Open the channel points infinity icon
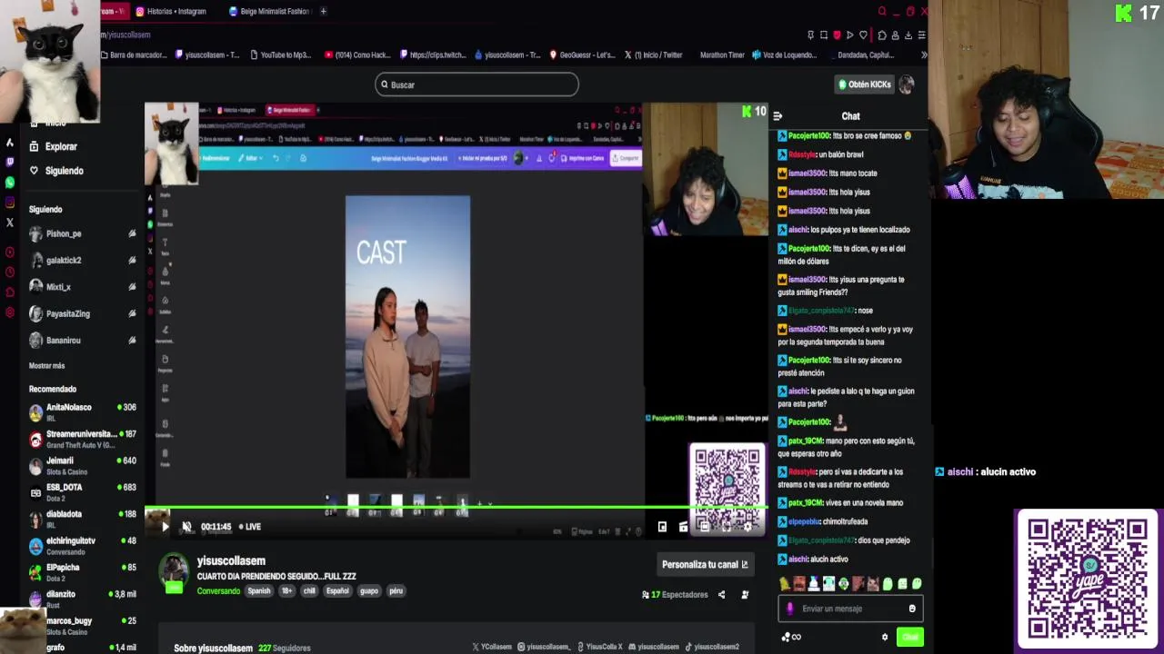 (792, 638)
